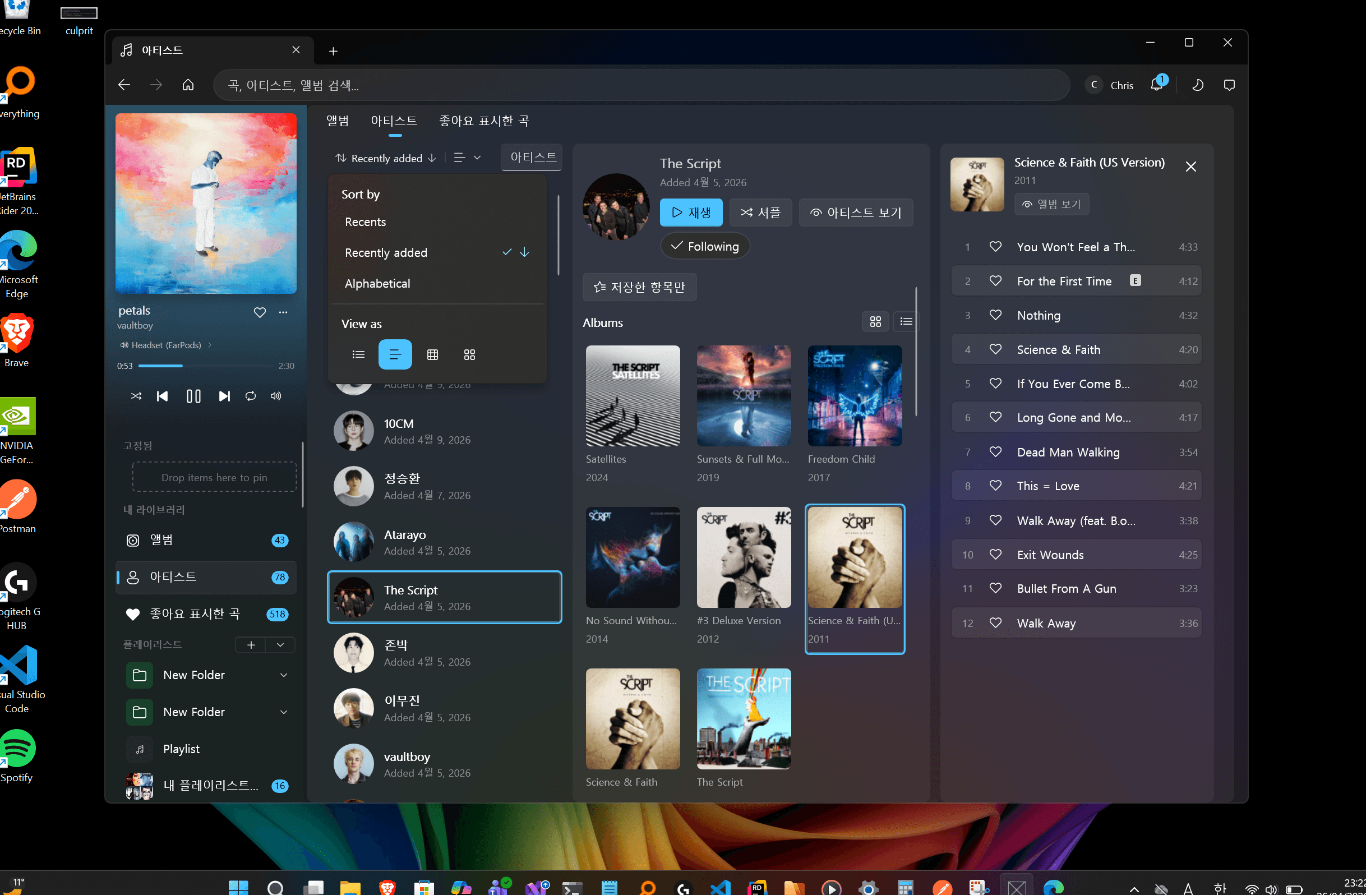Switch Albums section to grid view
The image size is (1366, 895).
coord(876,322)
